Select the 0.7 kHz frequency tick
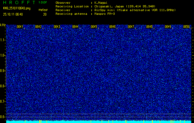 [3, 101]
